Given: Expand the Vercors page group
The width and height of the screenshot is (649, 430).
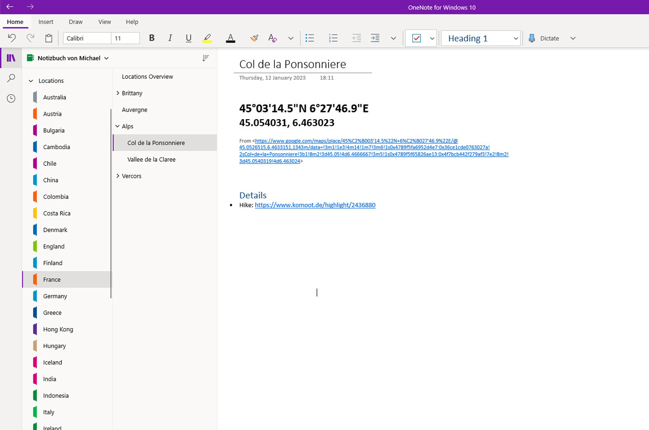Looking at the screenshot, I should coord(118,176).
